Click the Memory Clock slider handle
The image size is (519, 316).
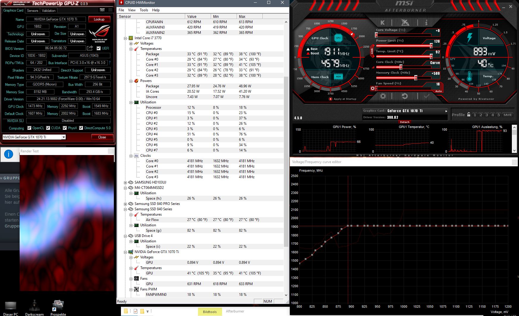(416, 78)
